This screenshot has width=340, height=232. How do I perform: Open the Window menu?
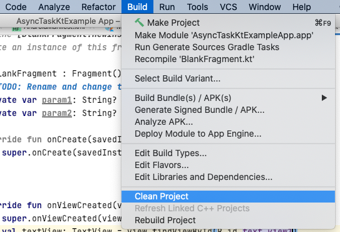[265, 7]
